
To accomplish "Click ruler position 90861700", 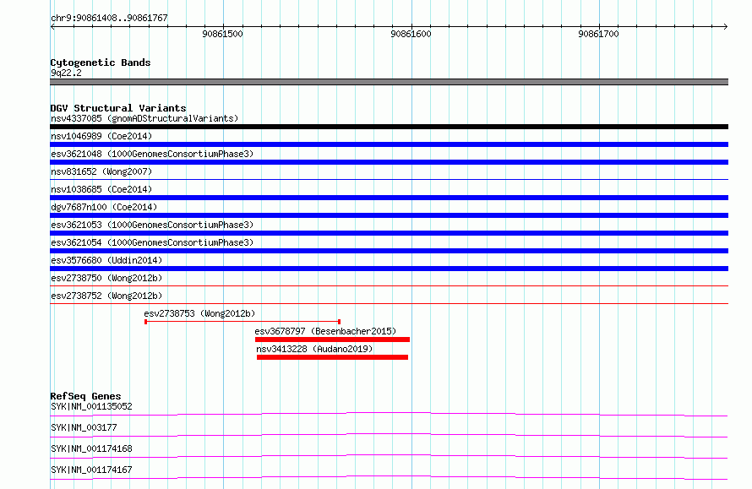I will click(x=598, y=34).
